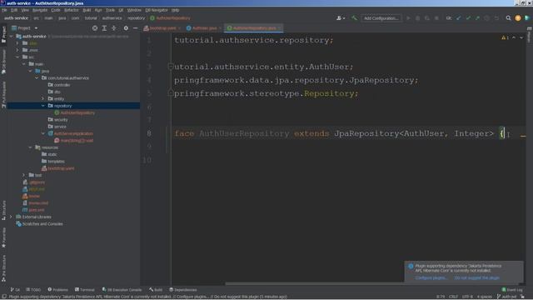The width and height of the screenshot is (533, 300).
Task: Go to next highlighted error arrow
Action: click(x=521, y=37)
